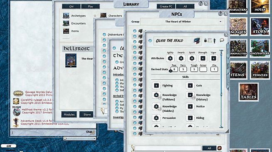The height and width of the screenshot is (152, 272).
Task: Roll the Knowledge (Folklore) skill die
Action: click(x=156, y=95)
